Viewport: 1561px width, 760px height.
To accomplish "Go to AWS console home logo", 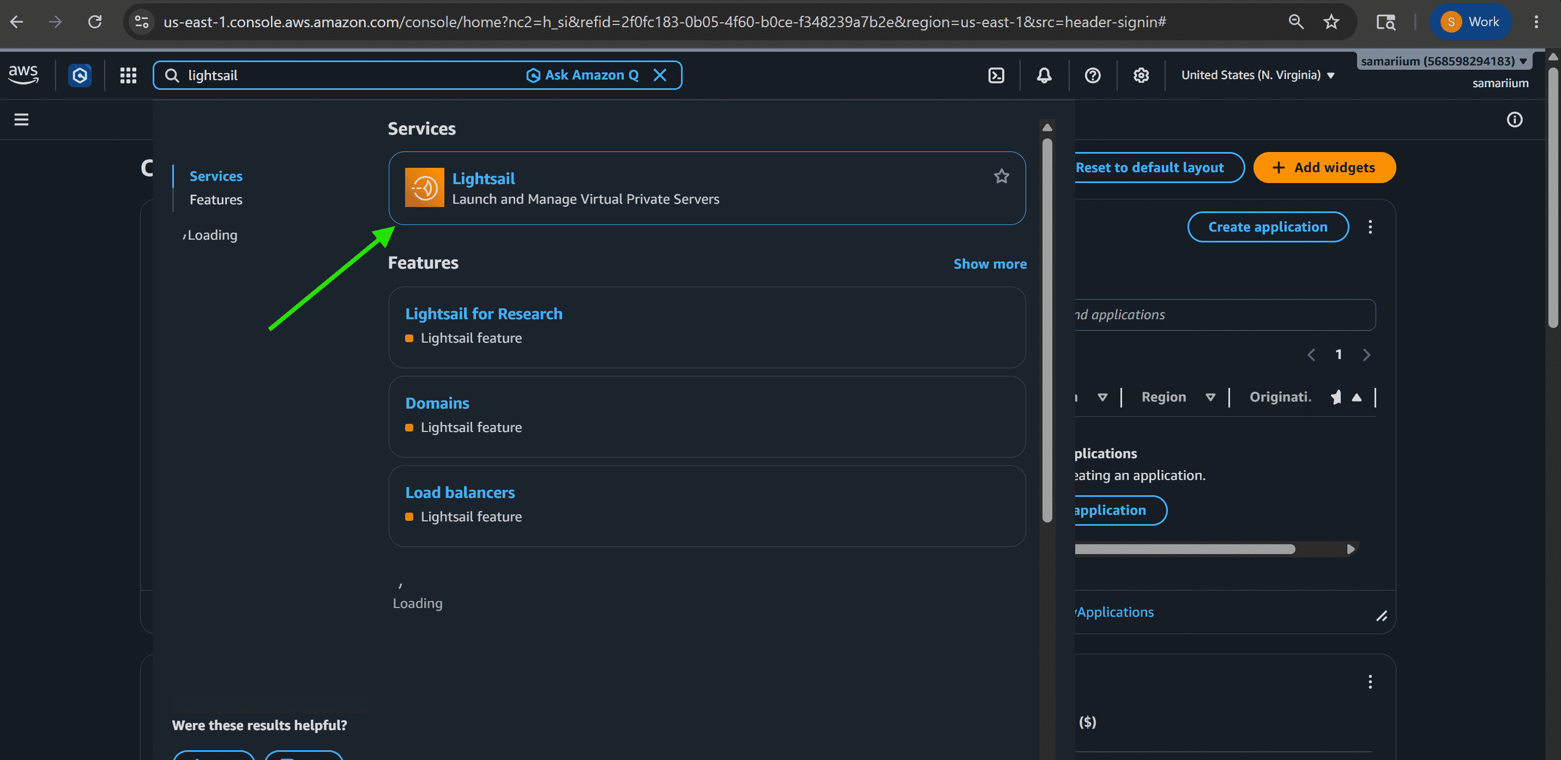I will (23, 75).
